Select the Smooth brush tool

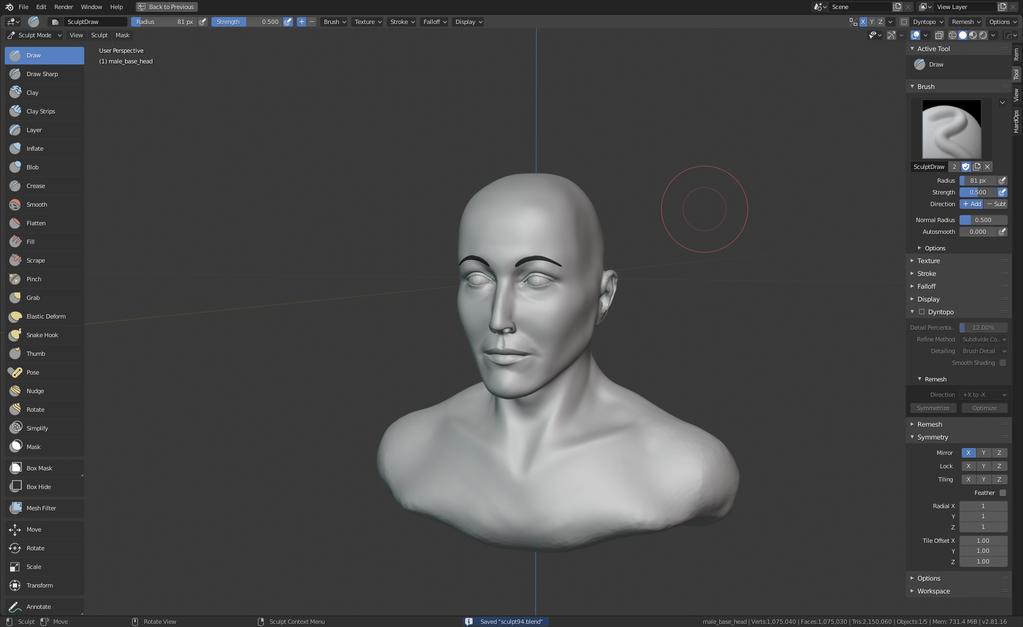click(x=37, y=205)
